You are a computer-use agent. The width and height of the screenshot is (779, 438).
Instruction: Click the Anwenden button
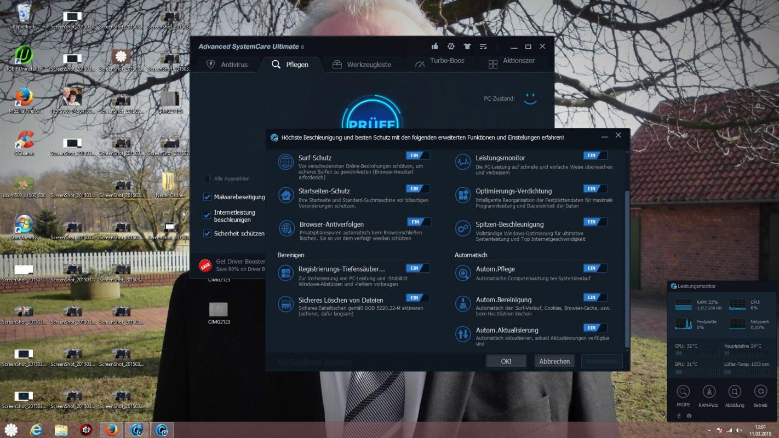click(x=602, y=361)
